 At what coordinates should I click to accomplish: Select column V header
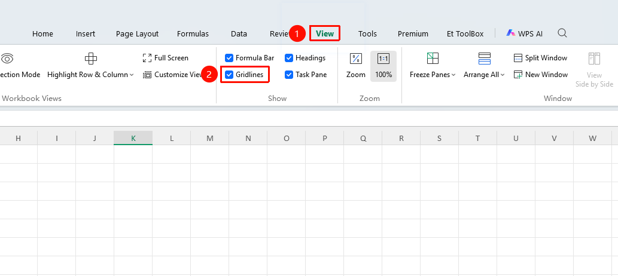point(554,138)
